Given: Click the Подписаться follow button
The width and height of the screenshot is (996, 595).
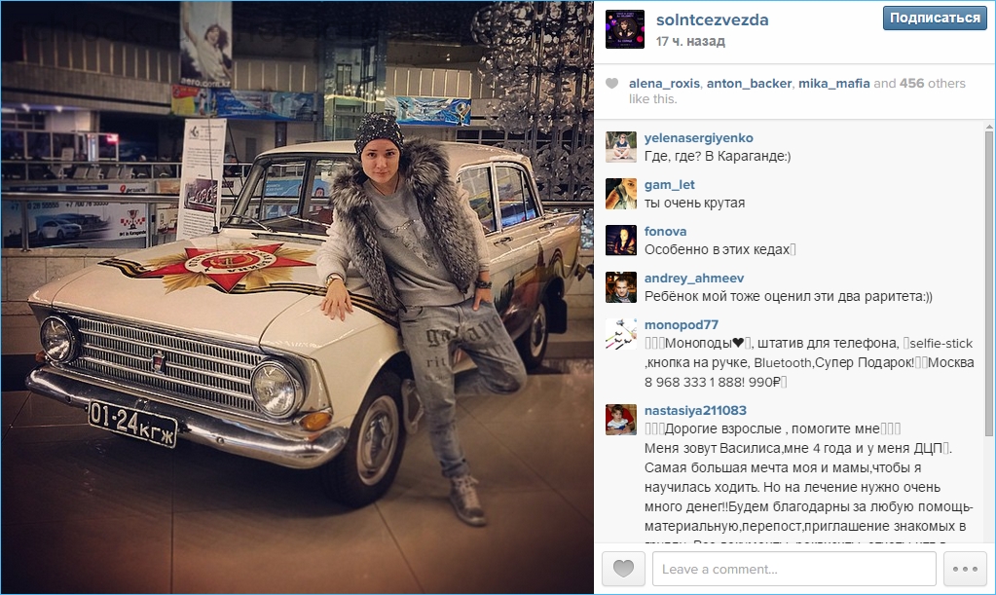Looking at the screenshot, I should tap(935, 18).
